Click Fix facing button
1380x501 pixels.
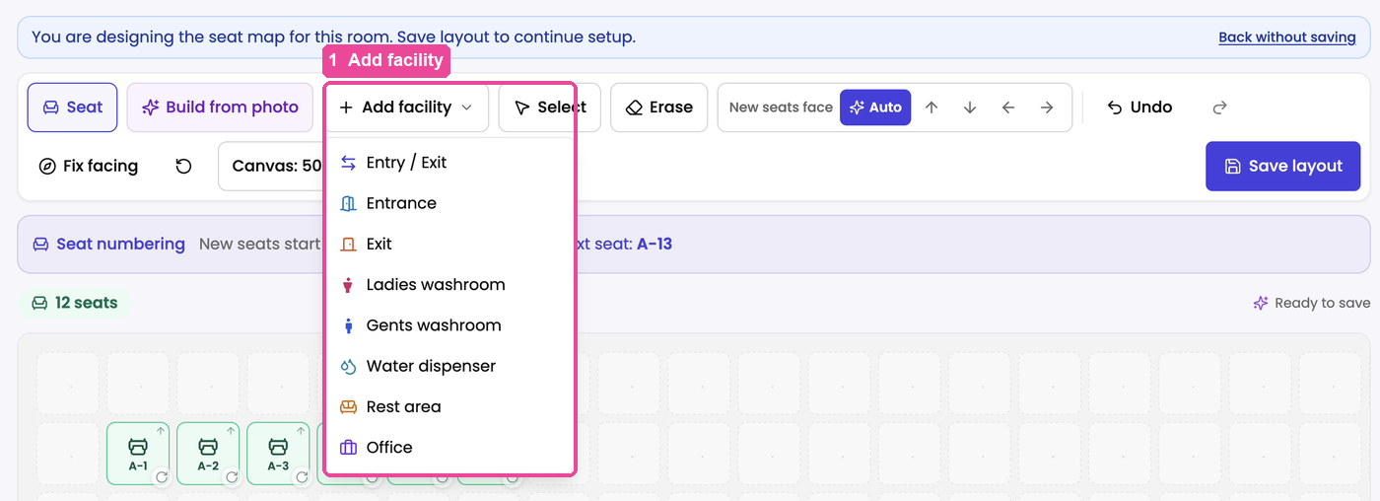pyautogui.click(x=88, y=166)
